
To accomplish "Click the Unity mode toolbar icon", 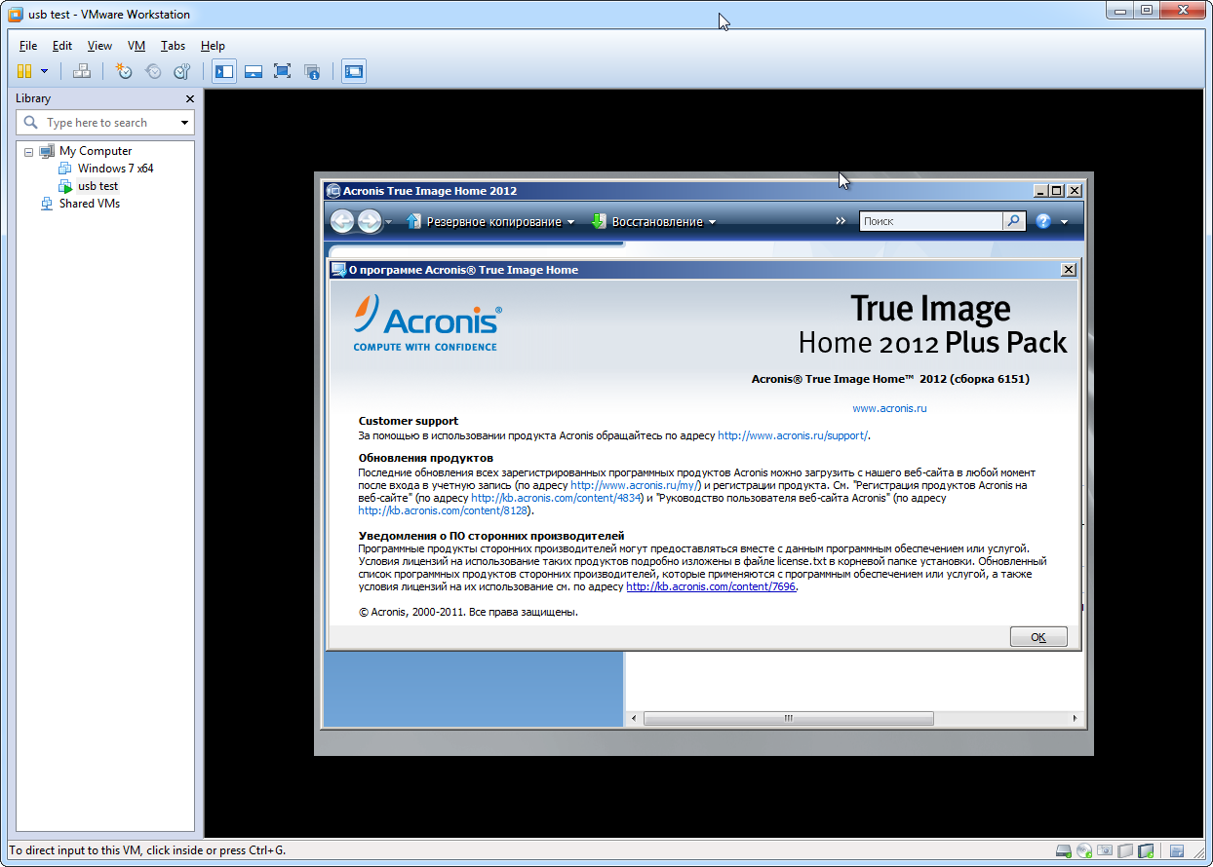I will coord(312,71).
